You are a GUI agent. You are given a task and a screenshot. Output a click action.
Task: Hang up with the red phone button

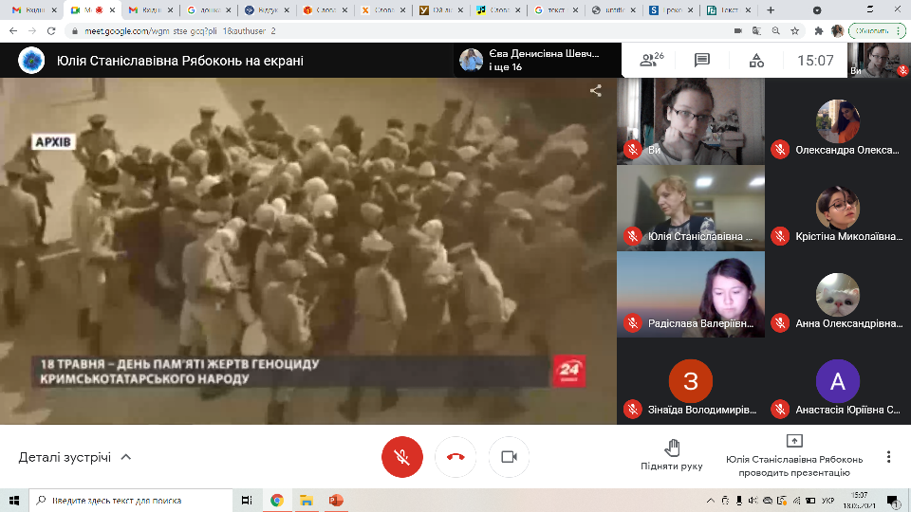pyautogui.click(x=455, y=457)
